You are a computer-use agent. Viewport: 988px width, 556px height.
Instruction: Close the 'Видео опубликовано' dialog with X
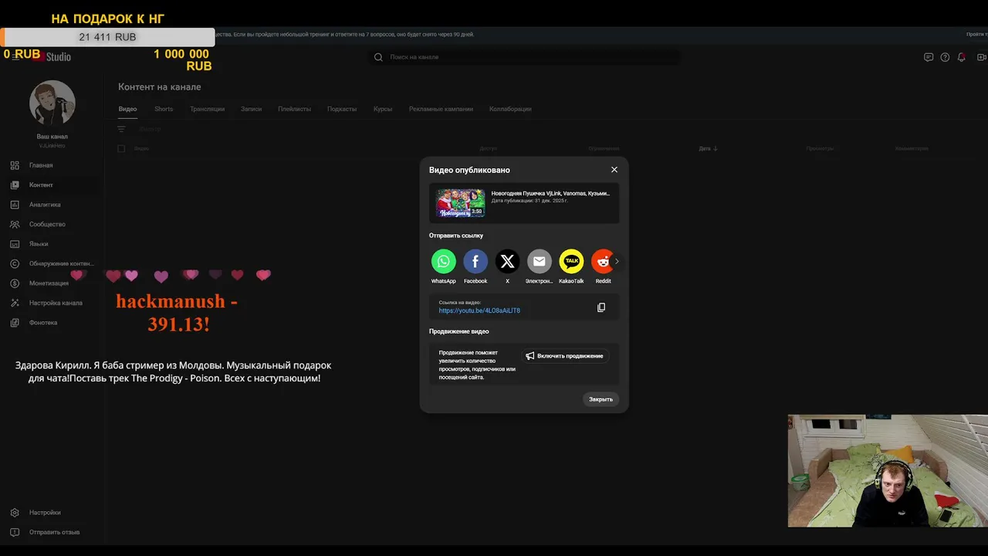coord(614,170)
